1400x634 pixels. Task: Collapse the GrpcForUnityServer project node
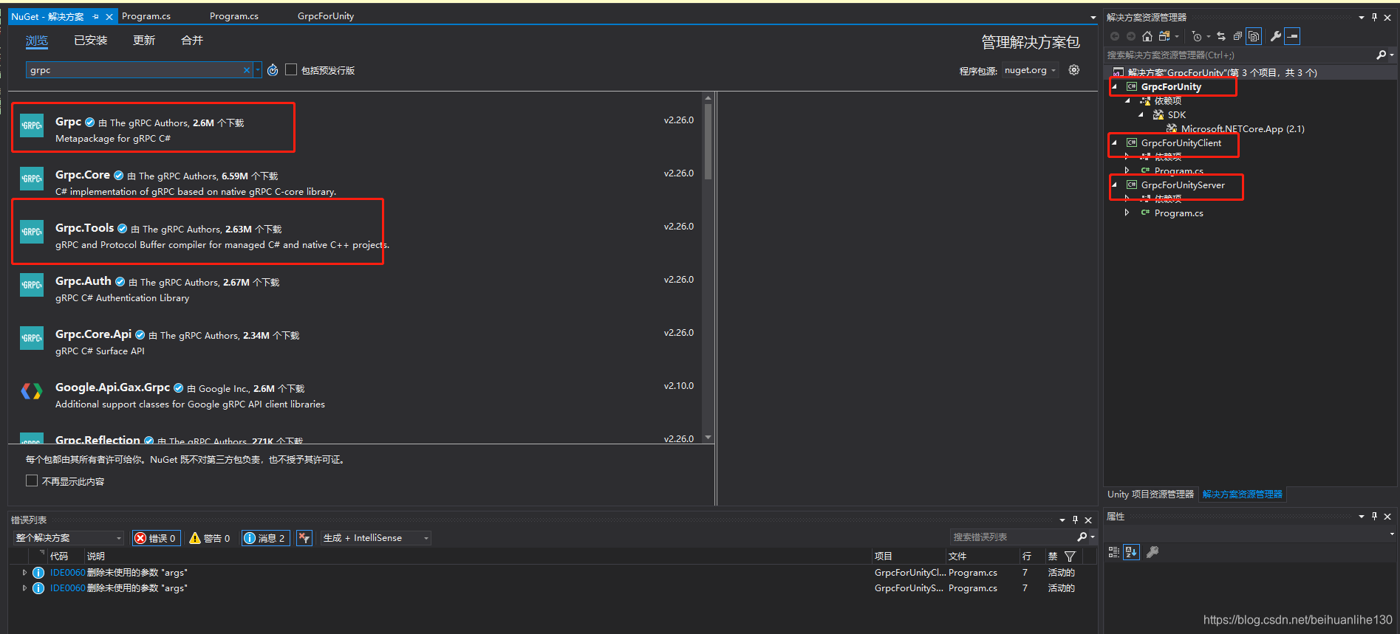point(1115,185)
